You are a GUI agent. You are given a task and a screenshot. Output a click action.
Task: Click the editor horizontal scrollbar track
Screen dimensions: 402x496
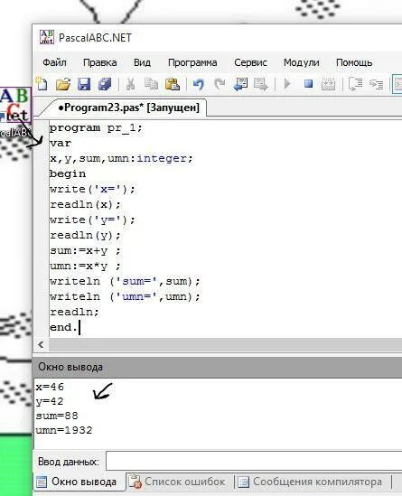225,344
